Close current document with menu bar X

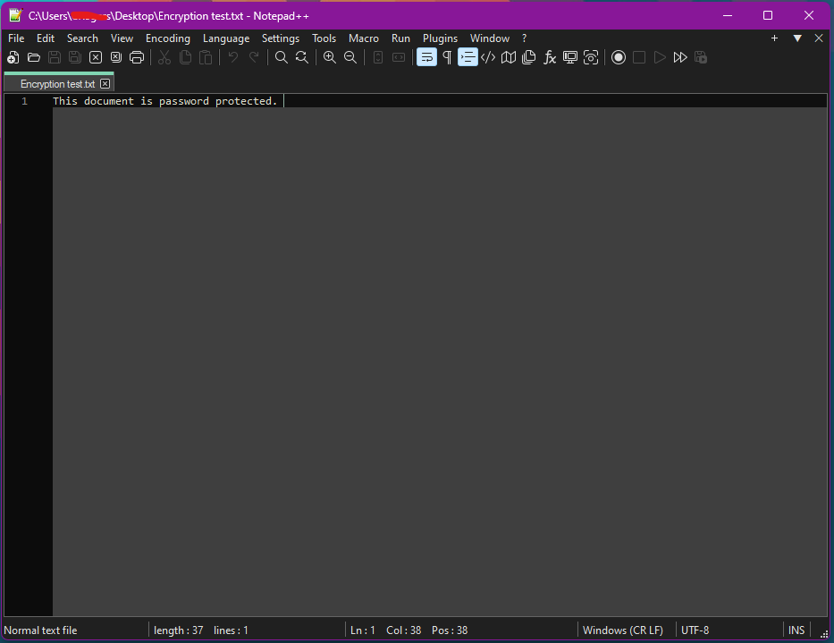coord(819,38)
